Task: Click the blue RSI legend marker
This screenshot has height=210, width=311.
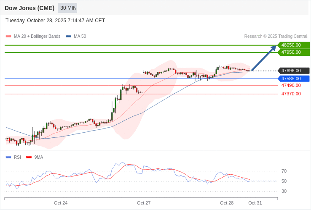Action: click(8, 157)
